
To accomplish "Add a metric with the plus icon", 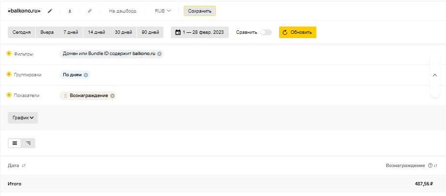I will tap(9, 95).
